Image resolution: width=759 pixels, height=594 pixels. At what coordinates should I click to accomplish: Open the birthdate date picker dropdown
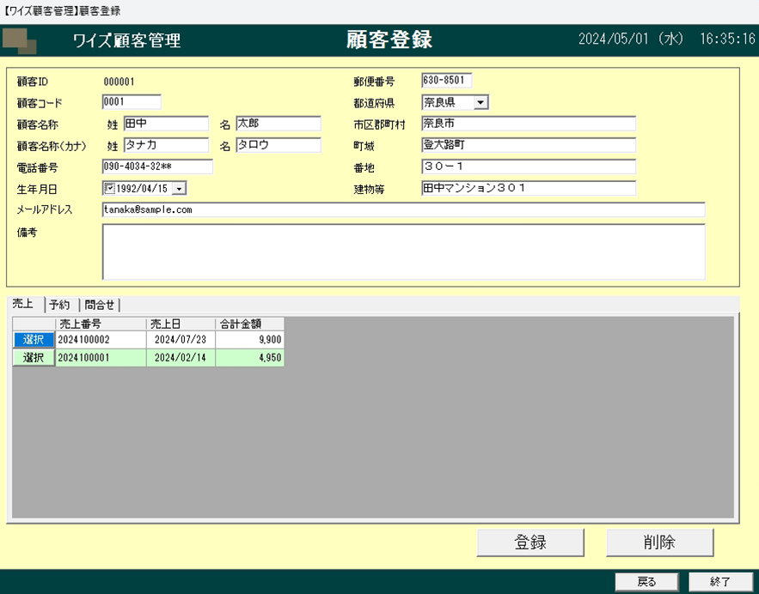tap(179, 188)
